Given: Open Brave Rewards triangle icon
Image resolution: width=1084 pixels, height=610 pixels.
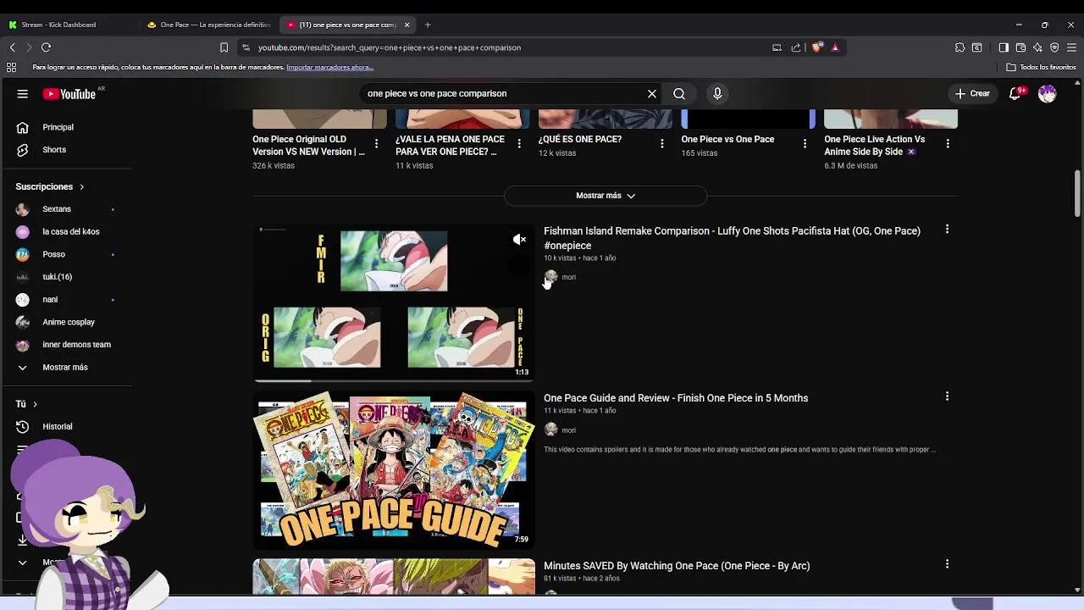Looking at the screenshot, I should tap(835, 47).
